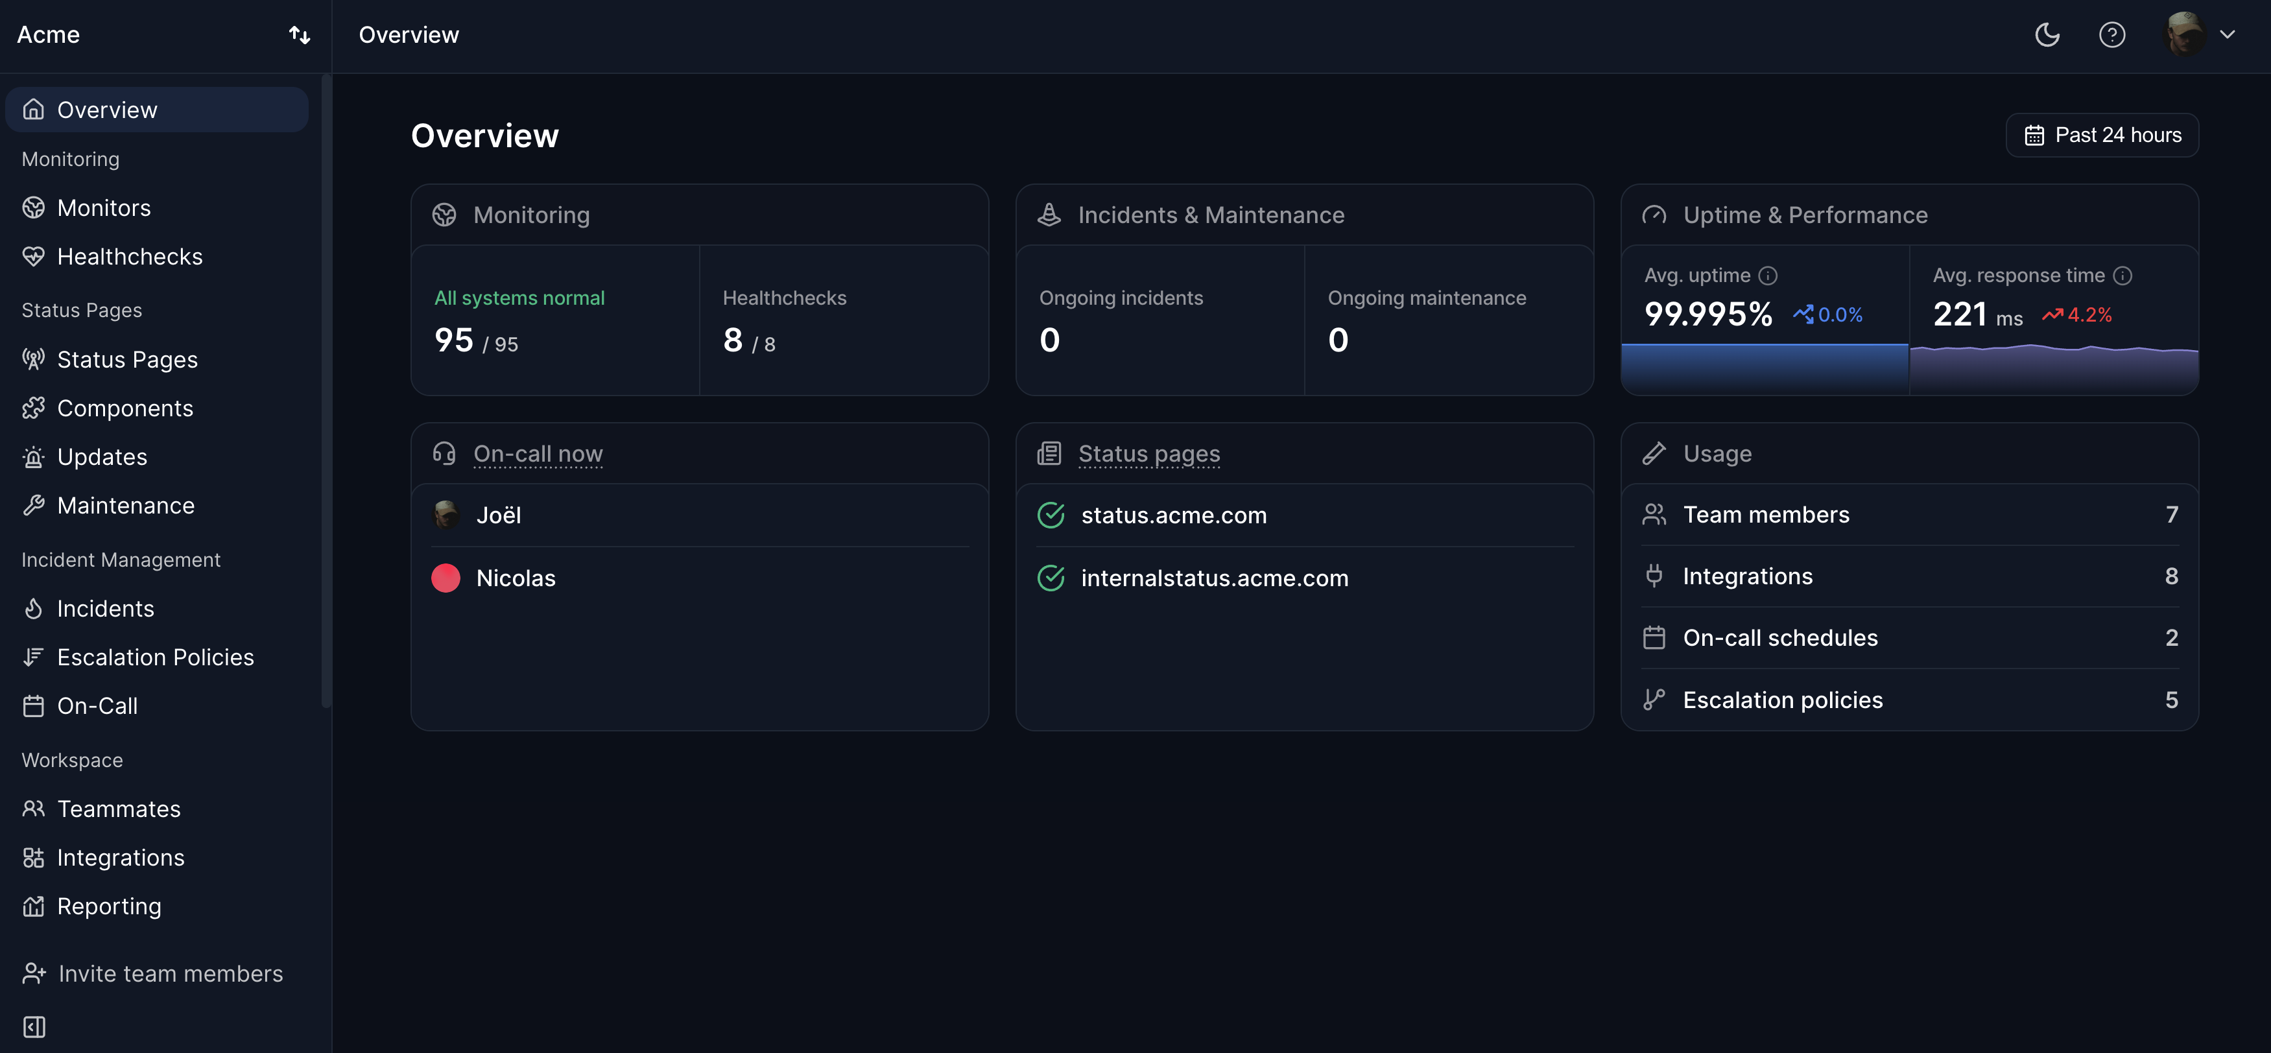Open the Status pages card title link
2271x1053 pixels.
coord(1148,454)
